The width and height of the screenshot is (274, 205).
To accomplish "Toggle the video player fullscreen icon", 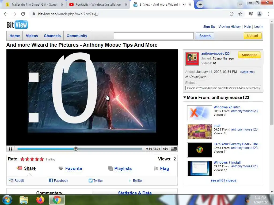I will point(174,149).
